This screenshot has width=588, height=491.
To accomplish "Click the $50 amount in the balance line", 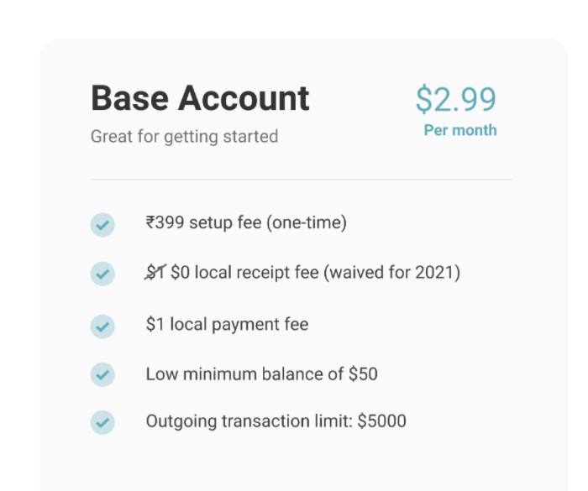I will (363, 373).
